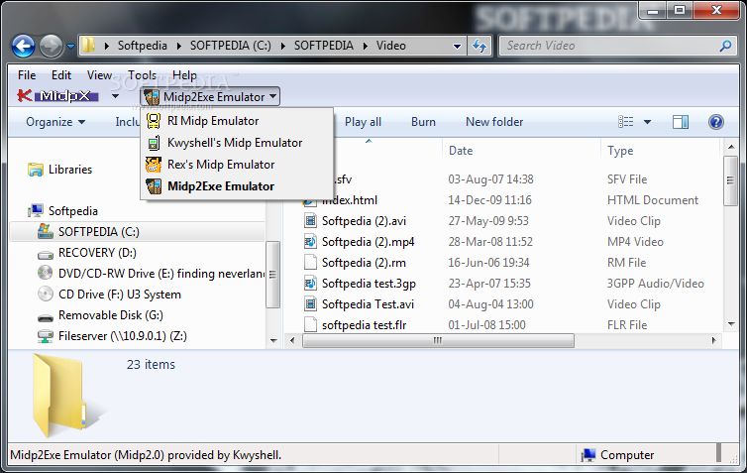Toggle the preview pane icon

point(681,122)
